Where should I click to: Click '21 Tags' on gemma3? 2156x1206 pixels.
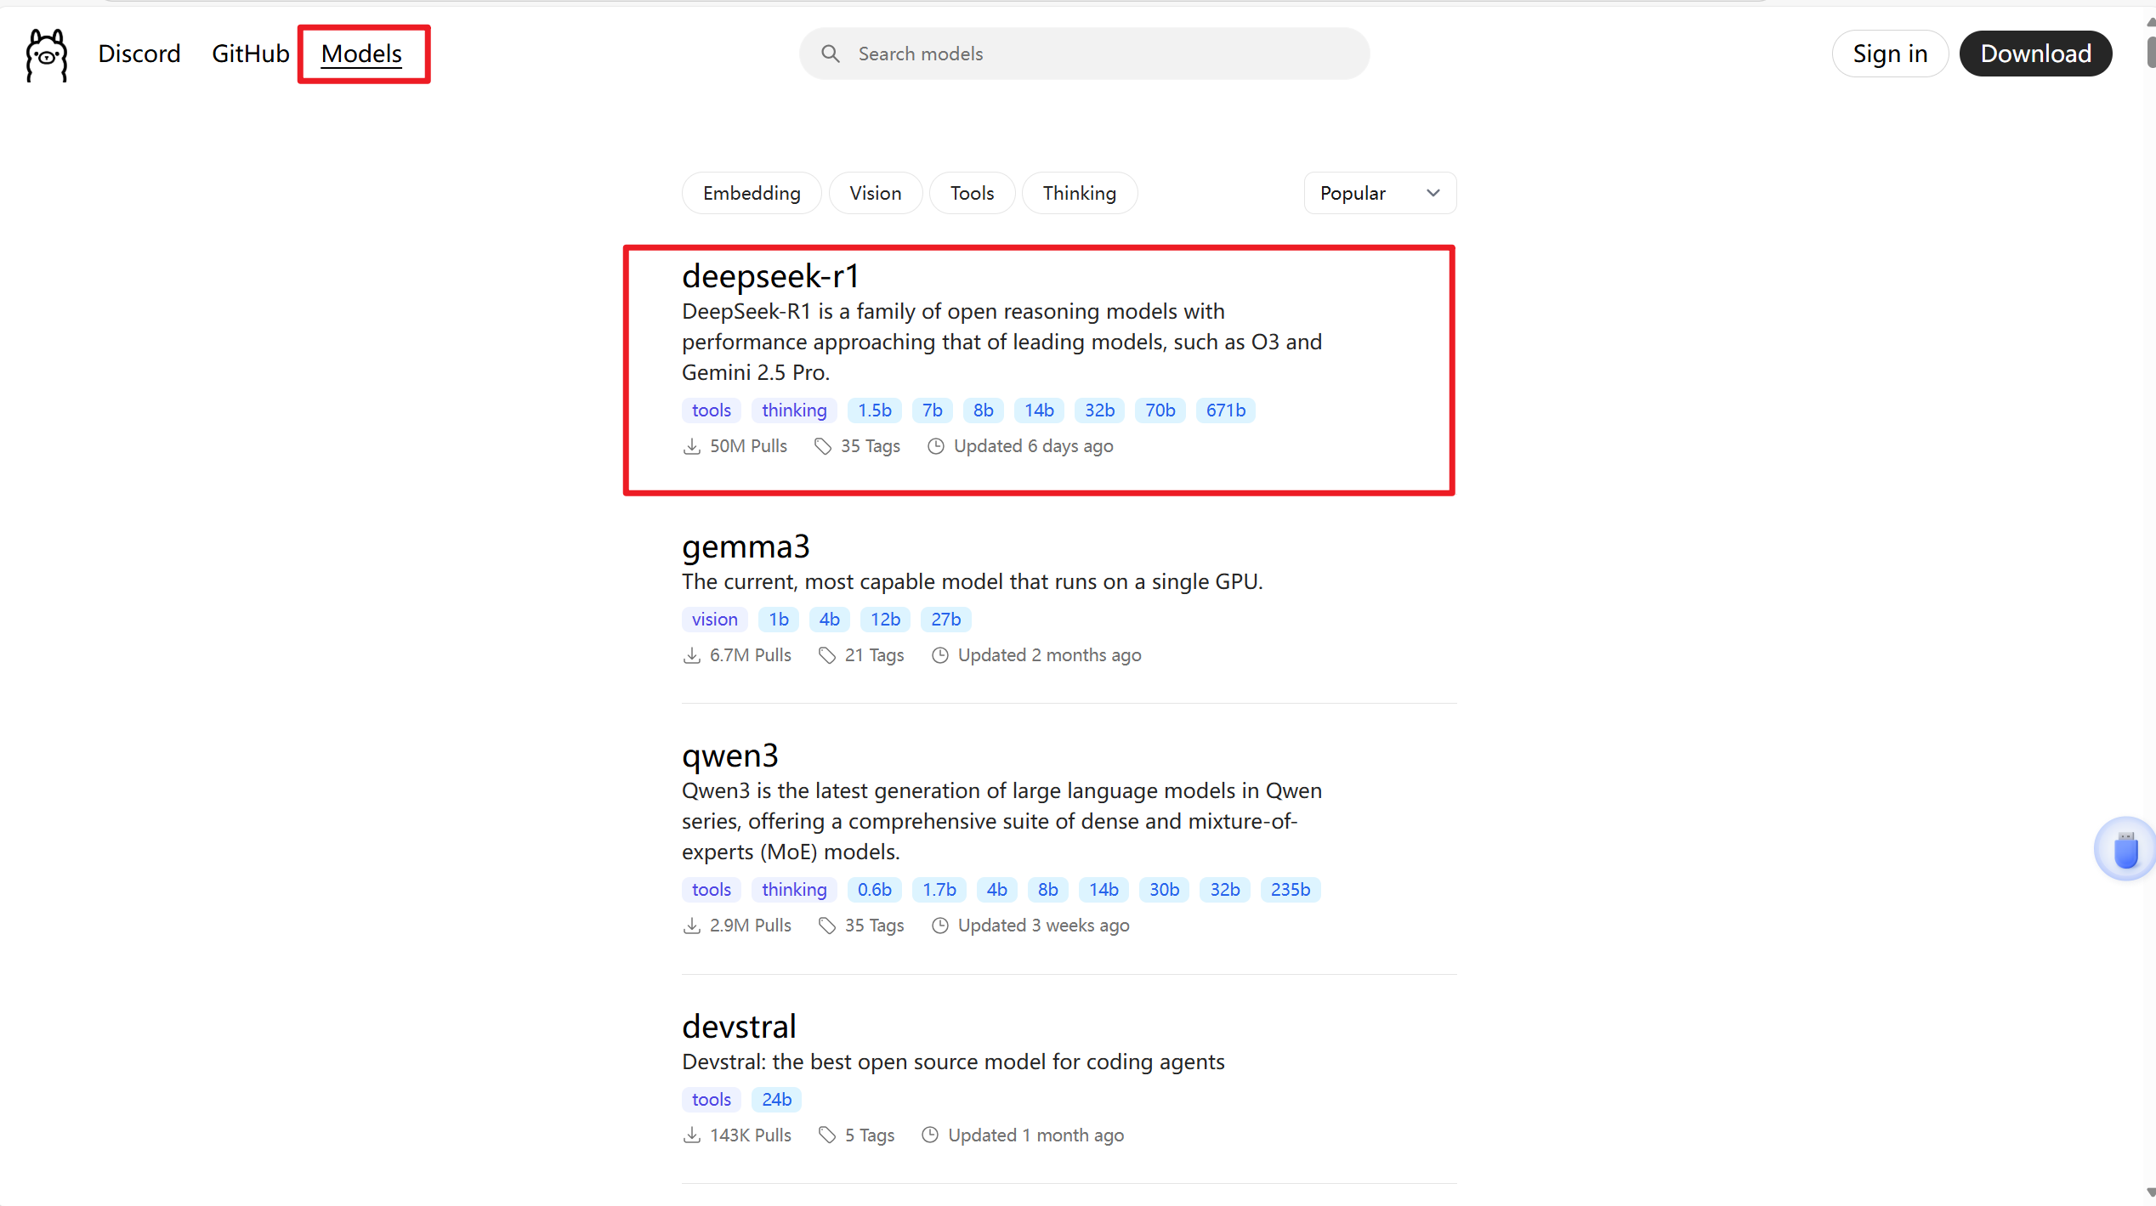[x=874, y=655]
